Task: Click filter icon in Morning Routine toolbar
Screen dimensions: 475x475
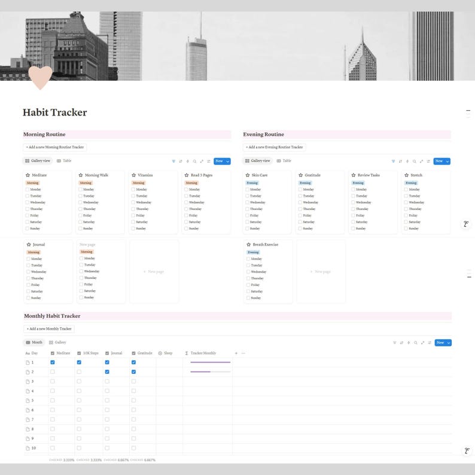Action: tap(173, 161)
